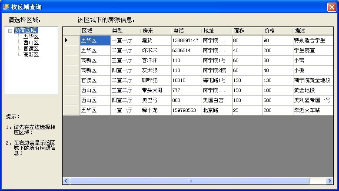This screenshot has height=191, width=339.
Task: Select the row header for 喜洋洋's row
Action: click(71, 60)
